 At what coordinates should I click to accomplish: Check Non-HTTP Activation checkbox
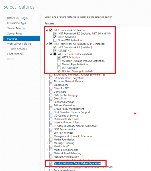55,40
